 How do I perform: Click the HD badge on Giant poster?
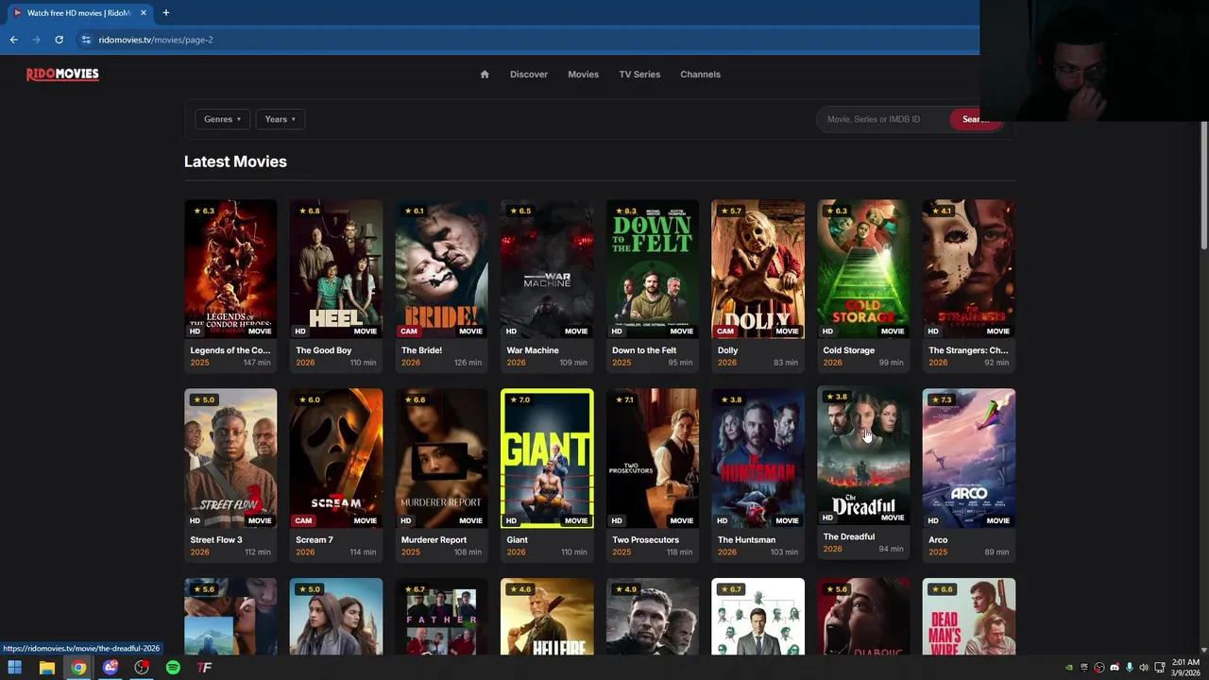[511, 520]
